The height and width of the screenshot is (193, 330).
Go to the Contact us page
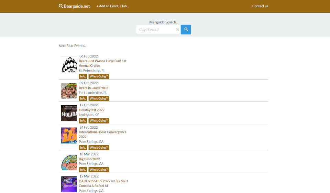[x=260, y=6]
